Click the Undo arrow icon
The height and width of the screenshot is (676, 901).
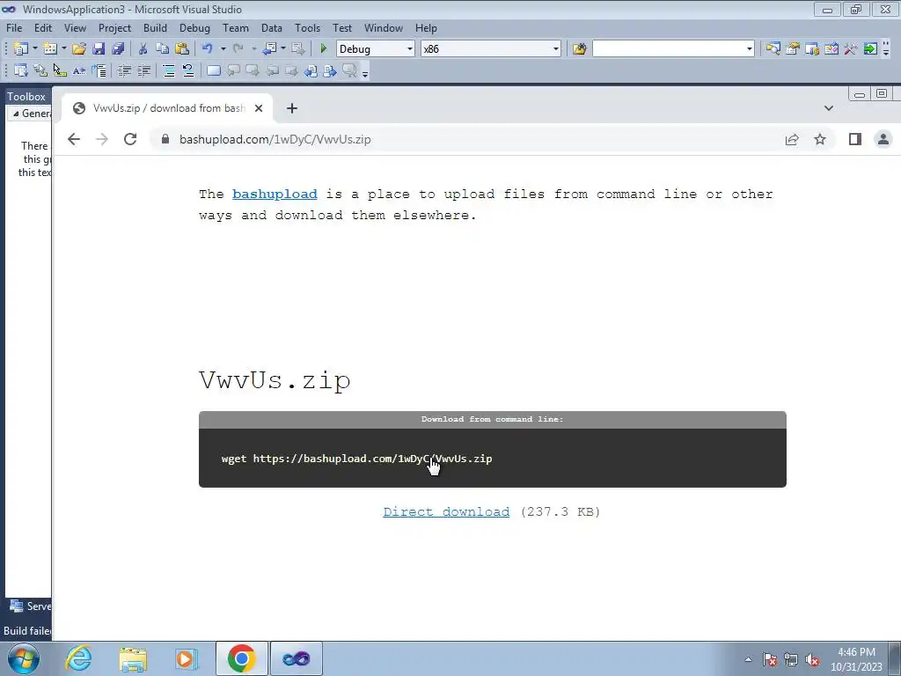[208, 49]
